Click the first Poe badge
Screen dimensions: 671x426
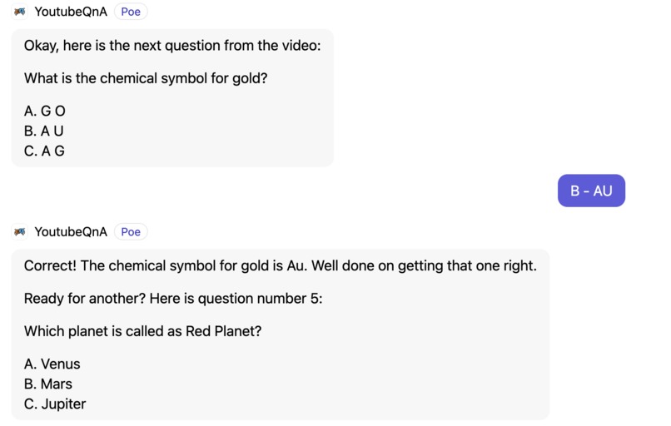pos(131,12)
